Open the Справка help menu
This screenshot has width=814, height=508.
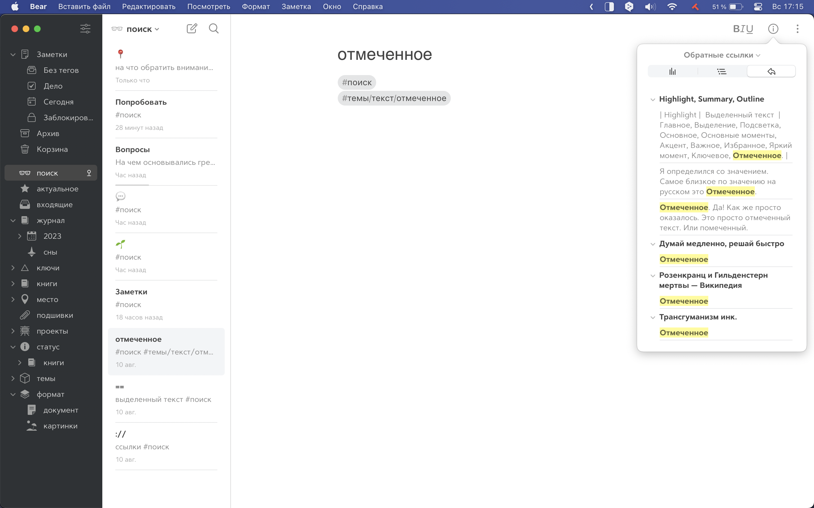point(368,7)
